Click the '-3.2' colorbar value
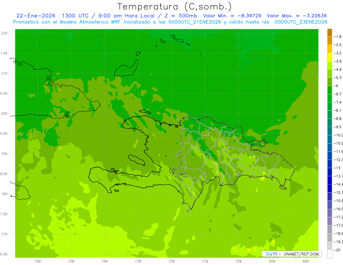The image size is (343, 265). (x=338, y=53)
